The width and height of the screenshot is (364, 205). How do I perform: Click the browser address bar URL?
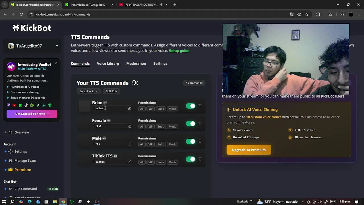[x=63, y=14]
